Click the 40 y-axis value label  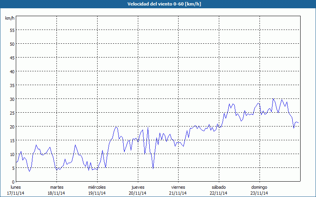(12, 71)
